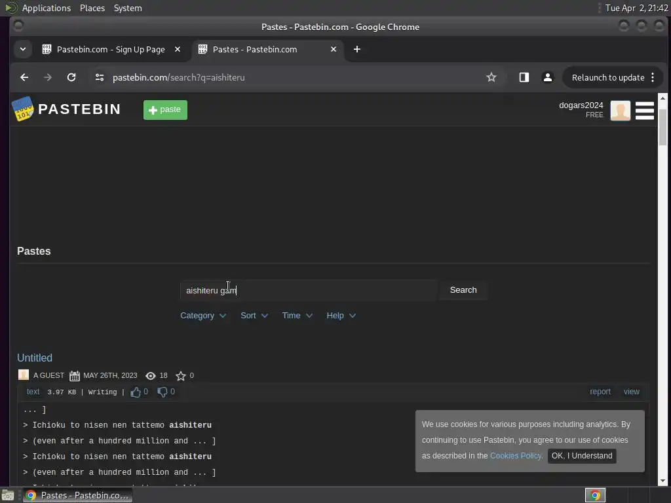Open the tab search dropdown arrow

click(23, 49)
